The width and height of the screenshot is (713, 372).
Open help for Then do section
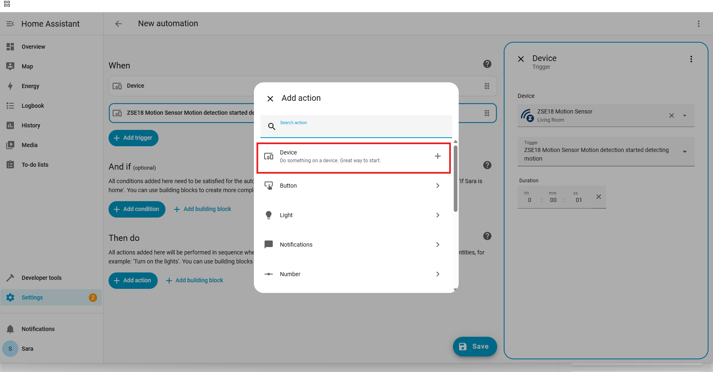(487, 236)
